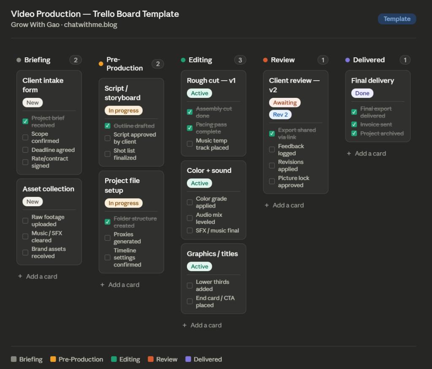Screen dimensions: 432x369
Task: Check the Feedback logged checkbox
Action: [x=272, y=150]
